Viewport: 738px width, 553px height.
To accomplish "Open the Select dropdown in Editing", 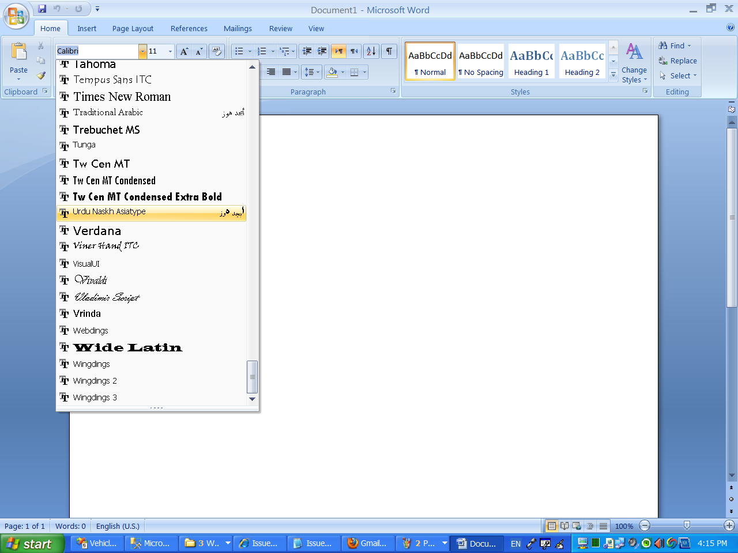I will point(678,75).
